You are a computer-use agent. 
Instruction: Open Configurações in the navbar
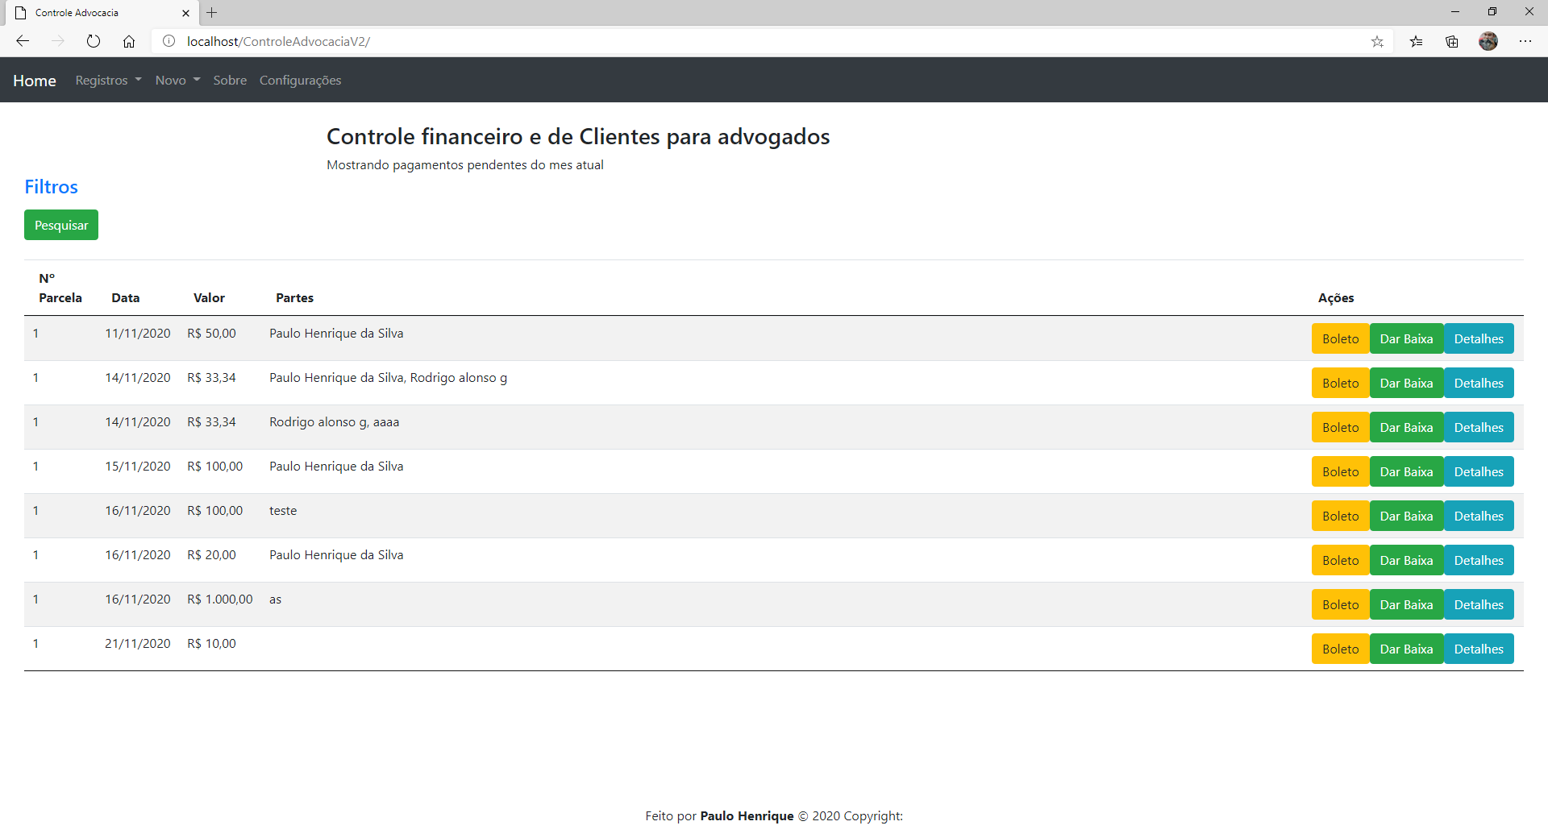[300, 81]
